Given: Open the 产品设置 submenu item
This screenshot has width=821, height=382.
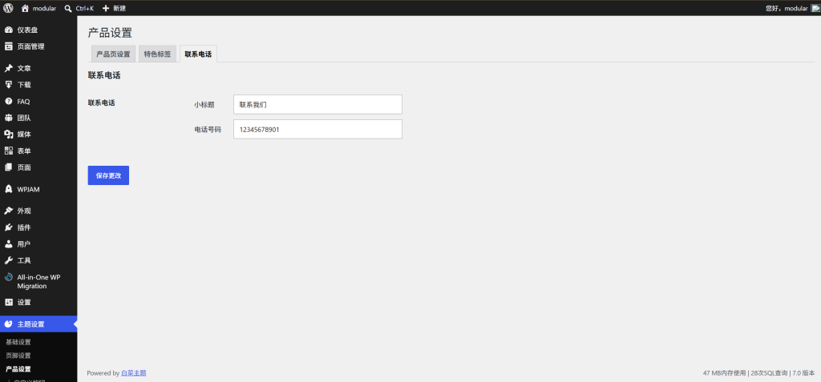Looking at the screenshot, I should [18, 369].
